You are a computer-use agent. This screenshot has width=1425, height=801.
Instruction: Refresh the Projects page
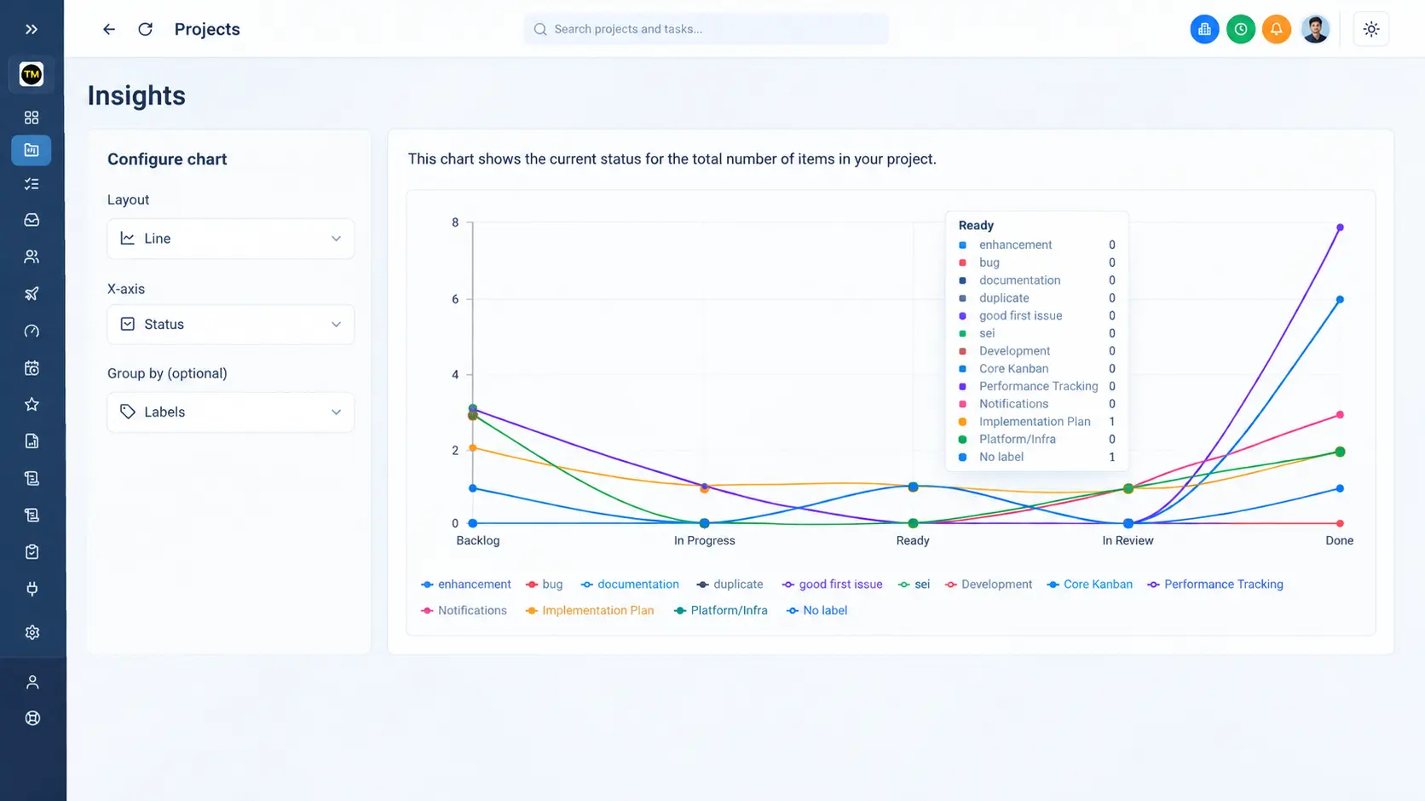pyautogui.click(x=146, y=29)
